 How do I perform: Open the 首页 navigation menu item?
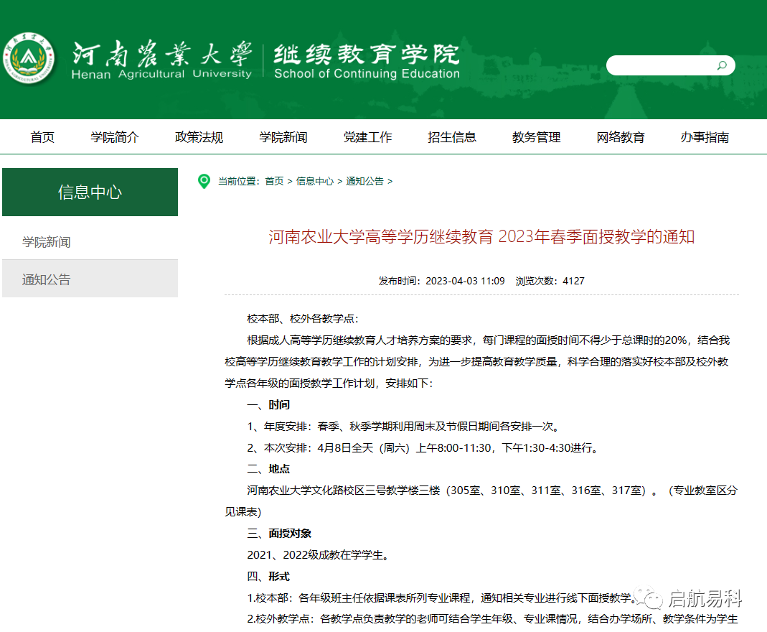click(42, 137)
